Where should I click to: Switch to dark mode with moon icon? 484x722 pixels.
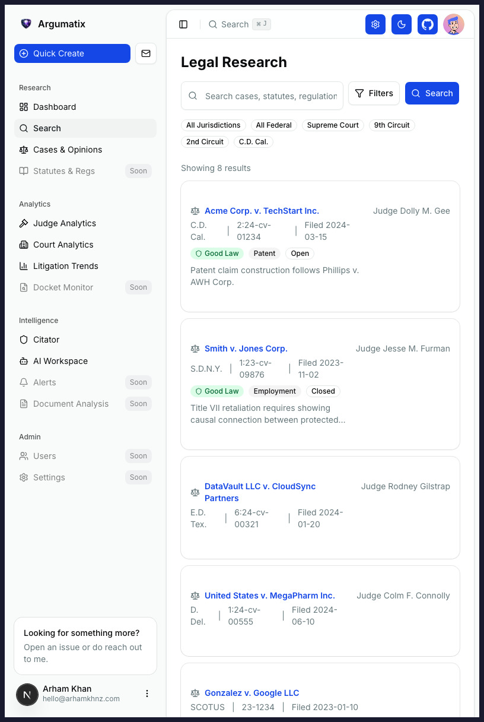[x=402, y=24]
